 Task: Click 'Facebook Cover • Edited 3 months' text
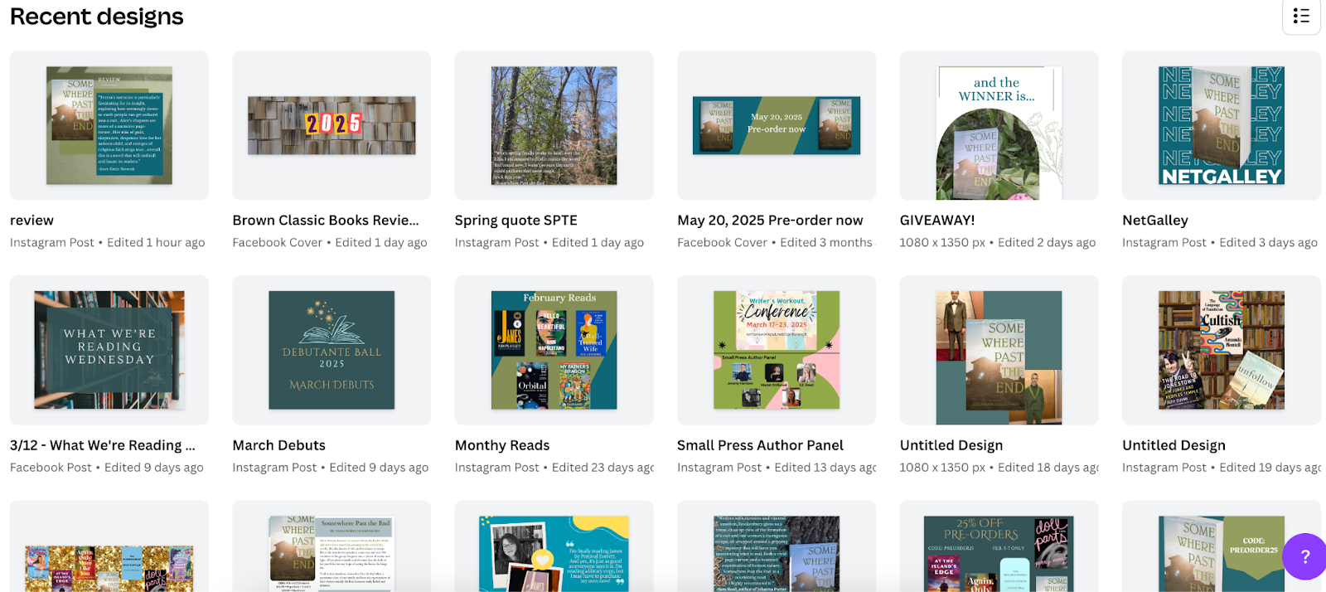[775, 243]
